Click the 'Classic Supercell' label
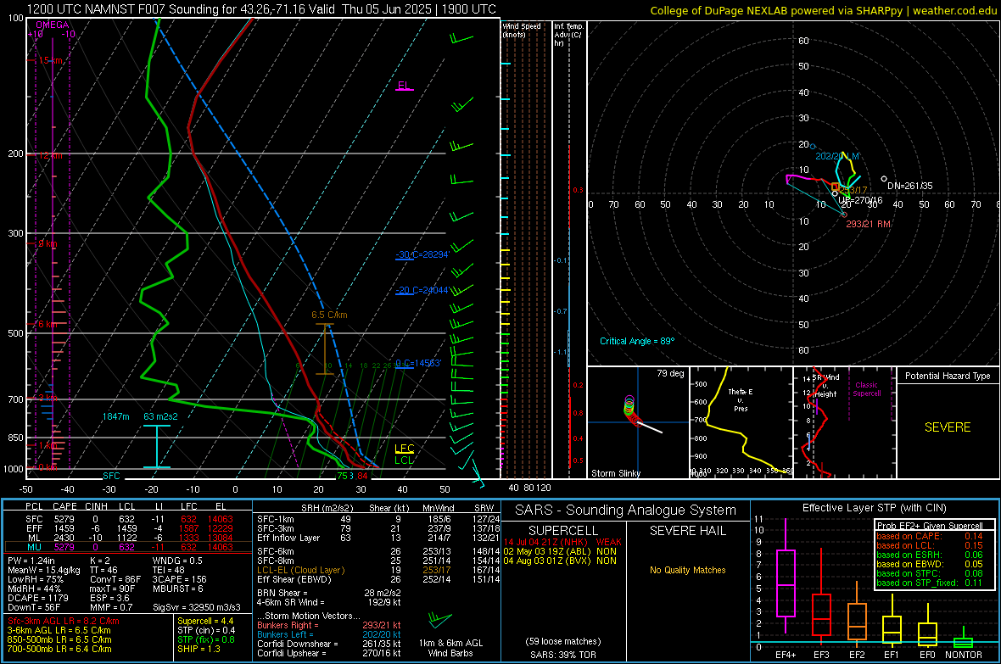 pyautogui.click(x=866, y=389)
